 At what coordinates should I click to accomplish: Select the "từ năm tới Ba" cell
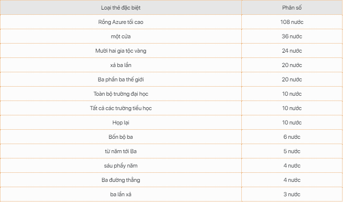tap(121, 151)
